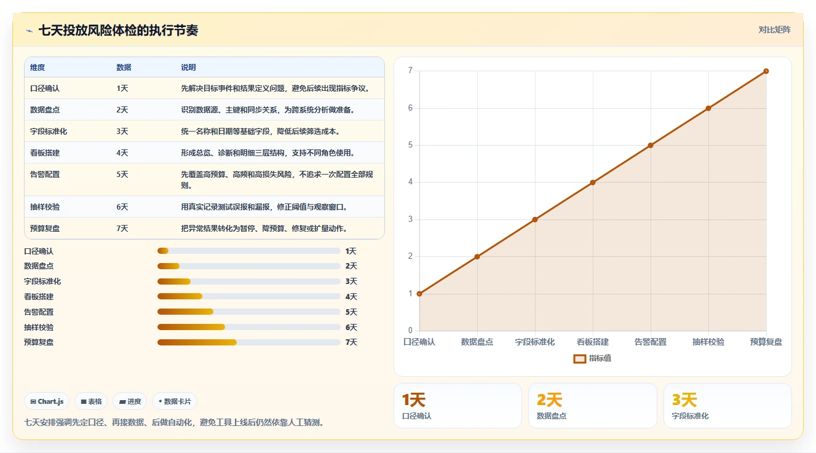Image resolution: width=816 pixels, height=453 pixels.
Task: Toggle the 指标值 legend swatch
Action: click(579, 358)
